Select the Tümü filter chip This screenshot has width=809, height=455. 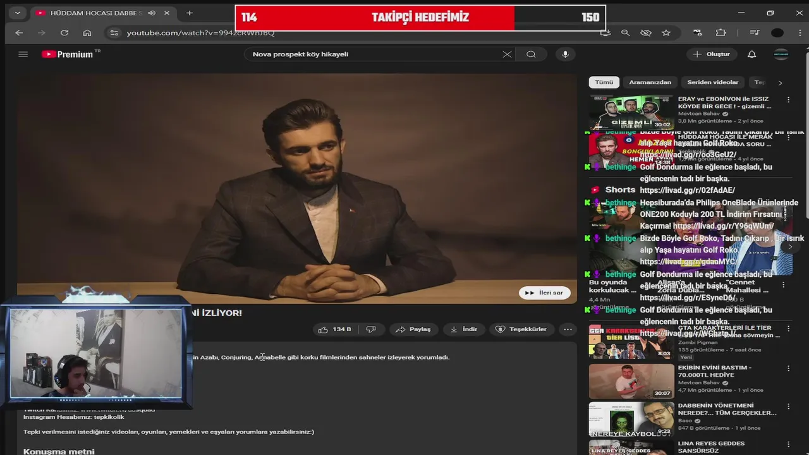tap(604, 82)
